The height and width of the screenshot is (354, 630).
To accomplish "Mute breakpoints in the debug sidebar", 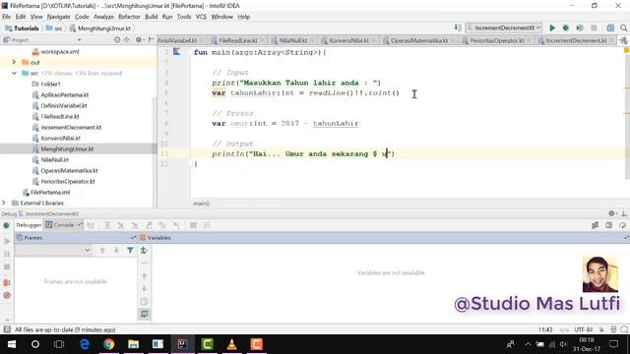I will 7,295.
